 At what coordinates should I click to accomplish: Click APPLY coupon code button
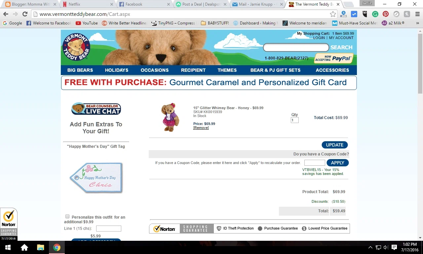coord(338,163)
